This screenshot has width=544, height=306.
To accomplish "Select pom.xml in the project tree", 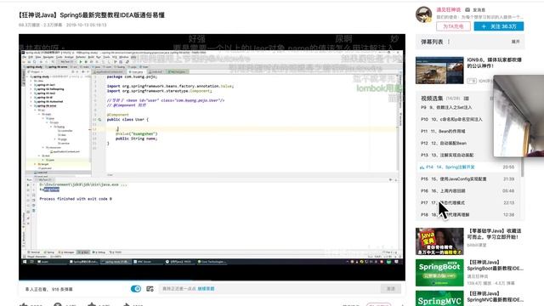I will coord(45,168).
